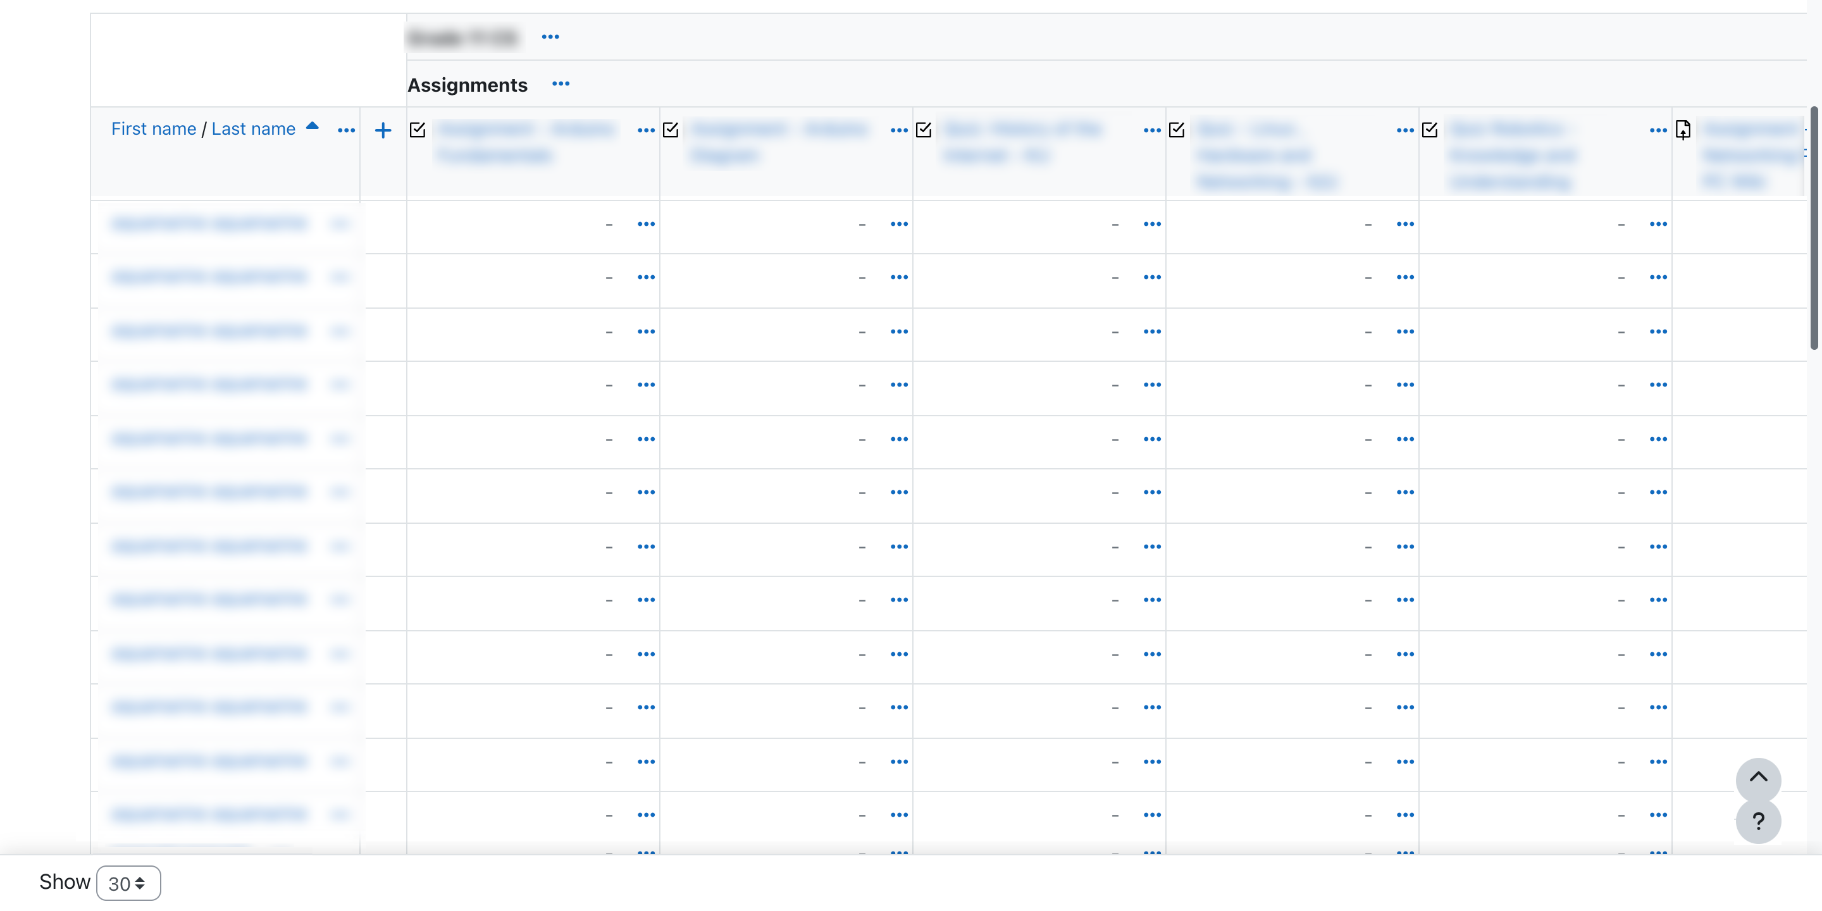The image size is (1822, 911).
Task: Sort by Last name
Action: click(252, 128)
